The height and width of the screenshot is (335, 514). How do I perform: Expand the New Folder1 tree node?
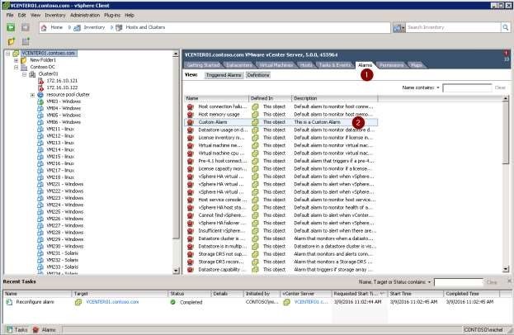[17, 60]
